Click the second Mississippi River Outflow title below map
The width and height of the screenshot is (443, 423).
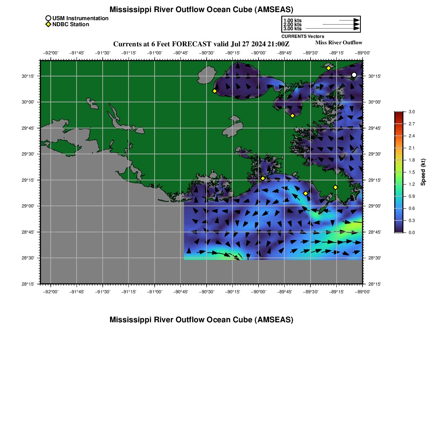201,320
